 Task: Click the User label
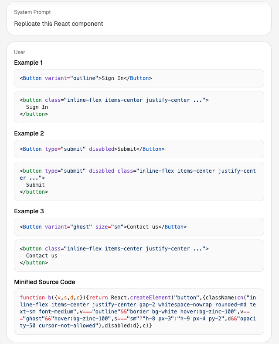(20, 52)
